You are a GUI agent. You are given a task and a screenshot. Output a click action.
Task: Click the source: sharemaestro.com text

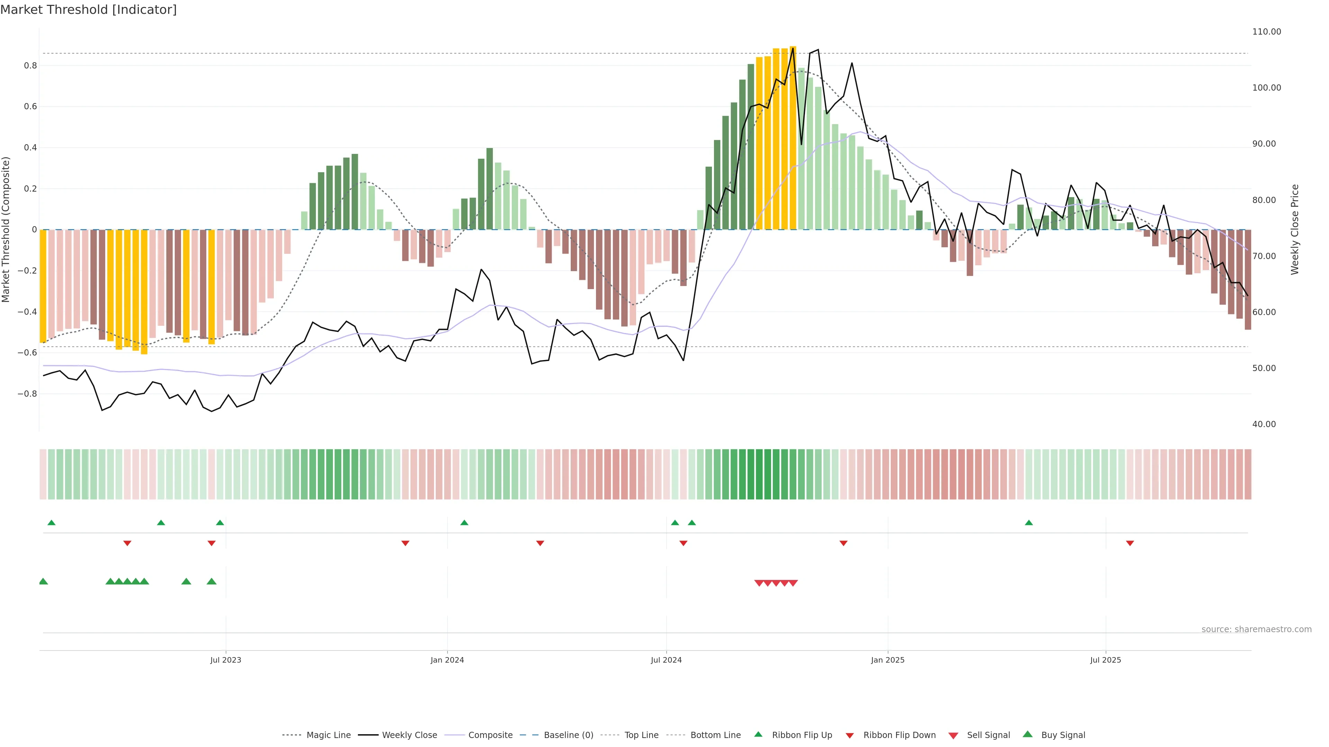click(x=1256, y=629)
